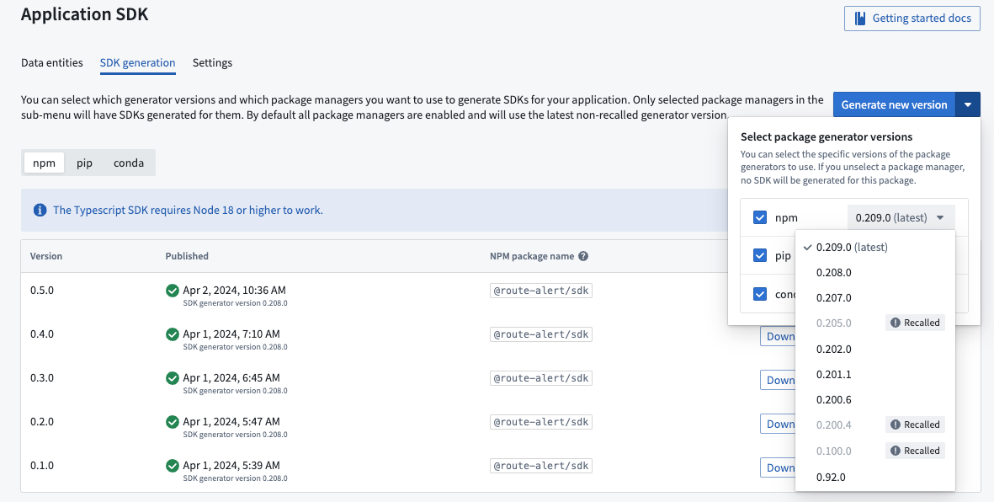Click the Select package generator versions heading
The height and width of the screenshot is (502, 994).
coord(827,136)
